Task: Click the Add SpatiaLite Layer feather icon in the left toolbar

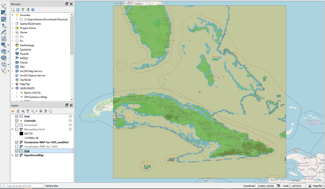Action: pos(4,32)
